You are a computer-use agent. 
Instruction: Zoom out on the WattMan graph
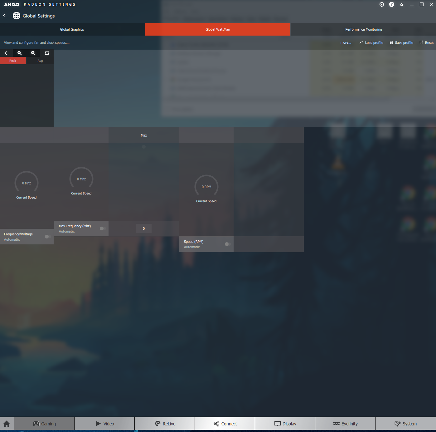pos(33,53)
